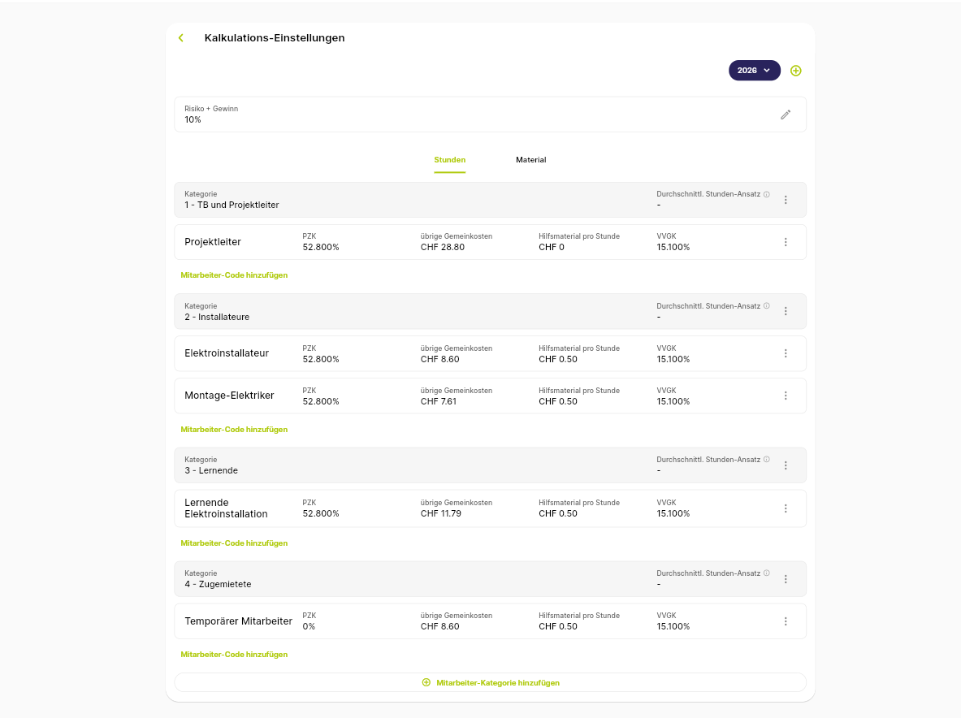Click Mitarbeiter-Code hinzufügen under Projektleiter

(x=234, y=275)
